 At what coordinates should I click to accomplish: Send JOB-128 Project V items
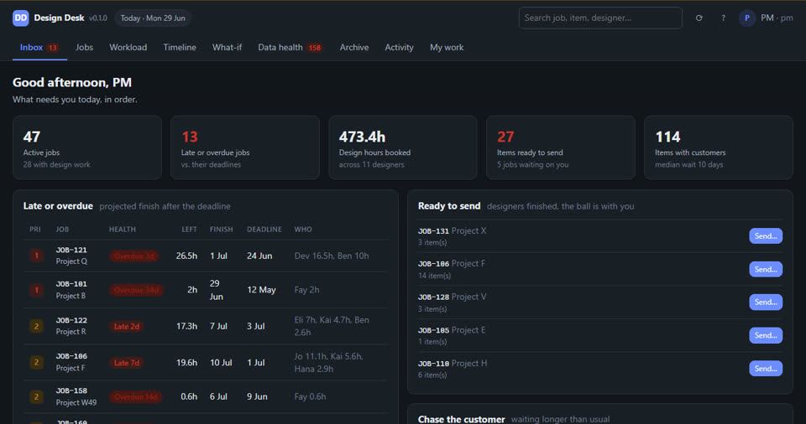pos(766,302)
